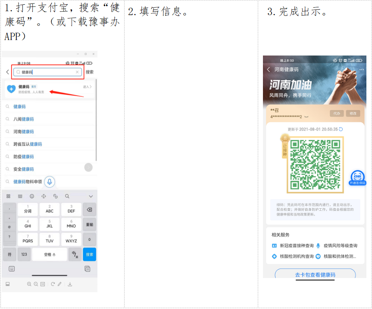Click the refresh icon next to update time
The width and height of the screenshot is (372, 309).
point(341,129)
